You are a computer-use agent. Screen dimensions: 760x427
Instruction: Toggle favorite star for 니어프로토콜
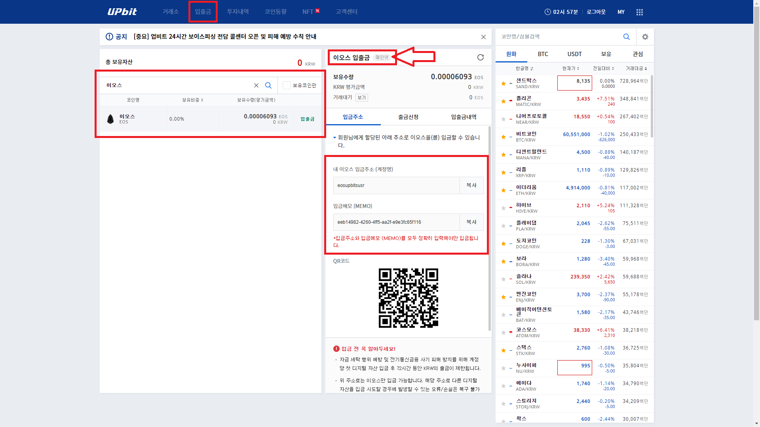[x=503, y=119]
